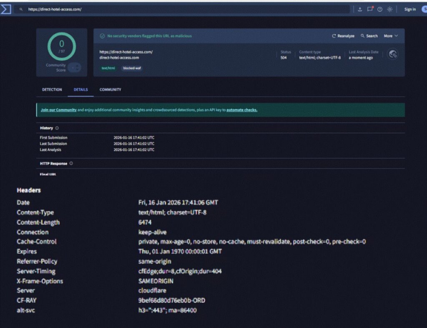Click the globe icon beside Last Analysis Date
This screenshot has width=427, height=328.
pos(392,54)
